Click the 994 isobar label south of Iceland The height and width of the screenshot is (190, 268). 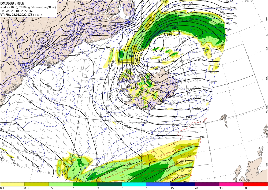(188, 117)
